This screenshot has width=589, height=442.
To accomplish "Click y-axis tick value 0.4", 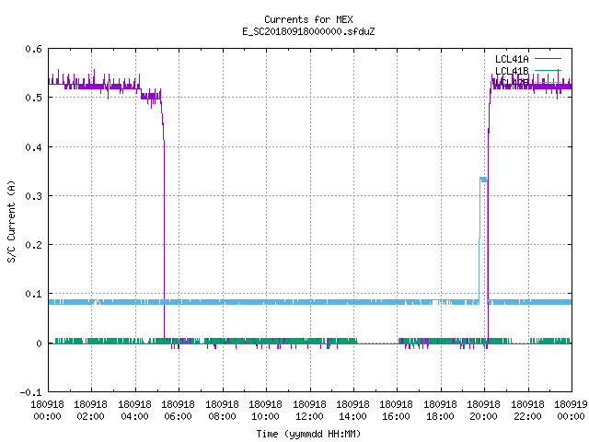I will [x=33, y=147].
